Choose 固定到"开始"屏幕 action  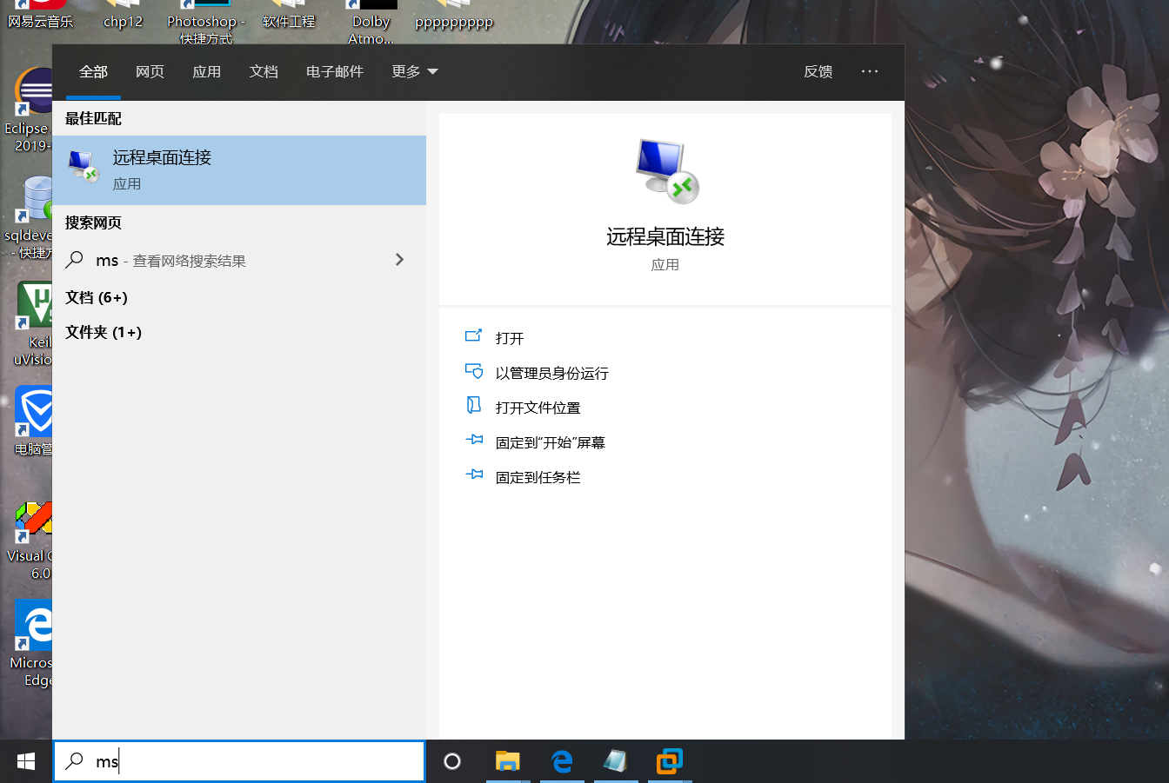(551, 442)
